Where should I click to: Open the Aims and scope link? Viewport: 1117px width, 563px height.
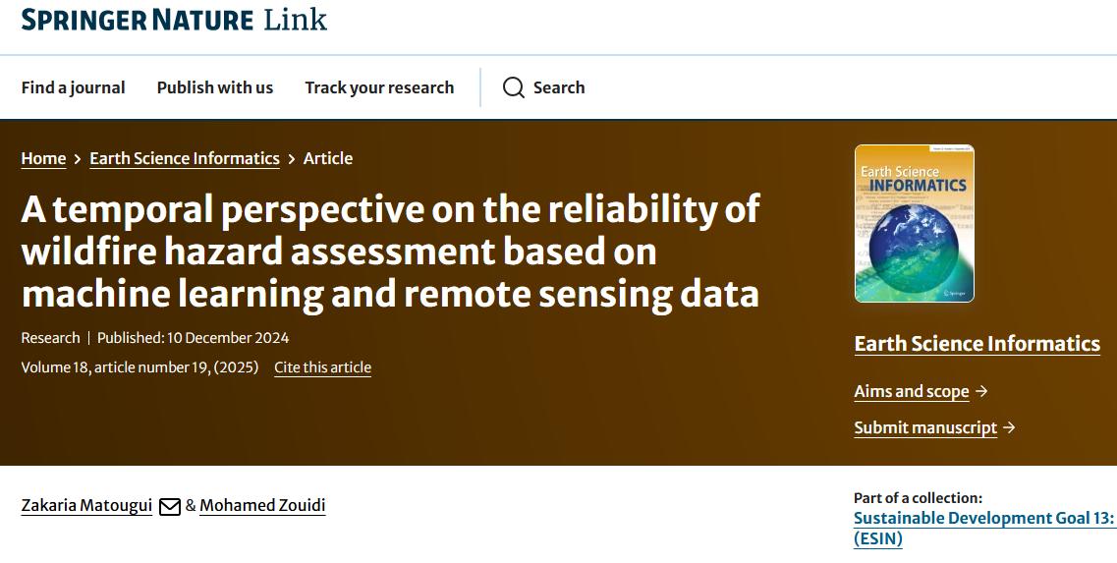(912, 391)
